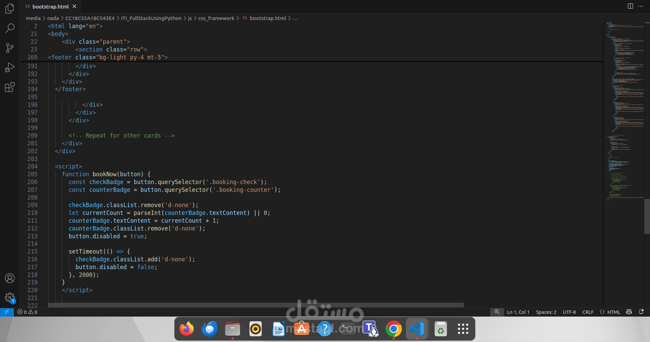The height and width of the screenshot is (342, 650).
Task: Toggle the notifications bell
Action: click(641, 312)
